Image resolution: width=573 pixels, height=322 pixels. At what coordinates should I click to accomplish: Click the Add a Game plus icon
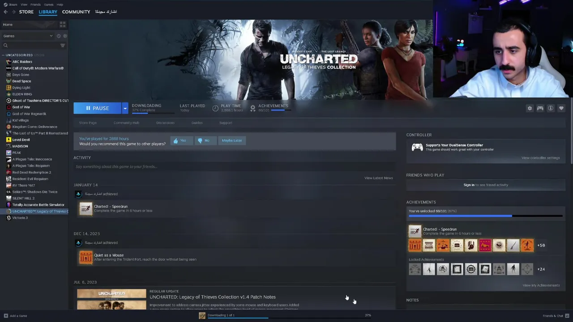click(5, 316)
